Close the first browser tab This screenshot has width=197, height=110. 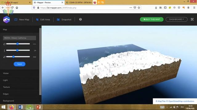coord(30,2)
